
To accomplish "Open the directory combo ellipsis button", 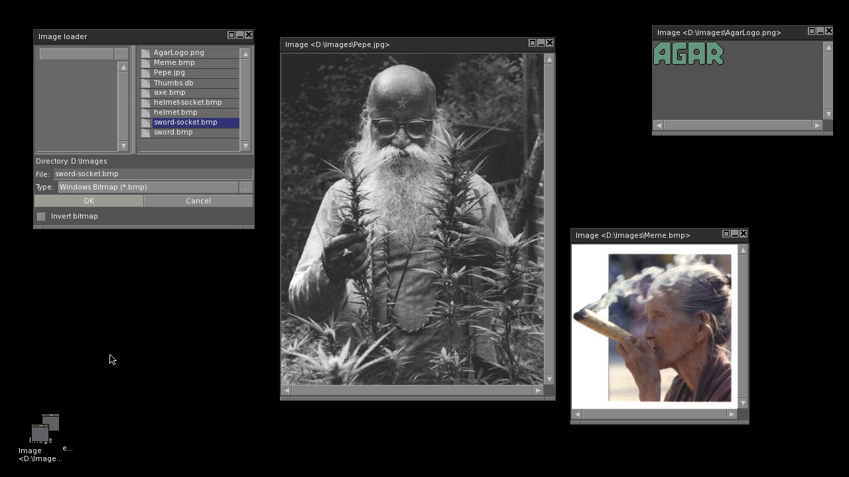I will point(121,54).
